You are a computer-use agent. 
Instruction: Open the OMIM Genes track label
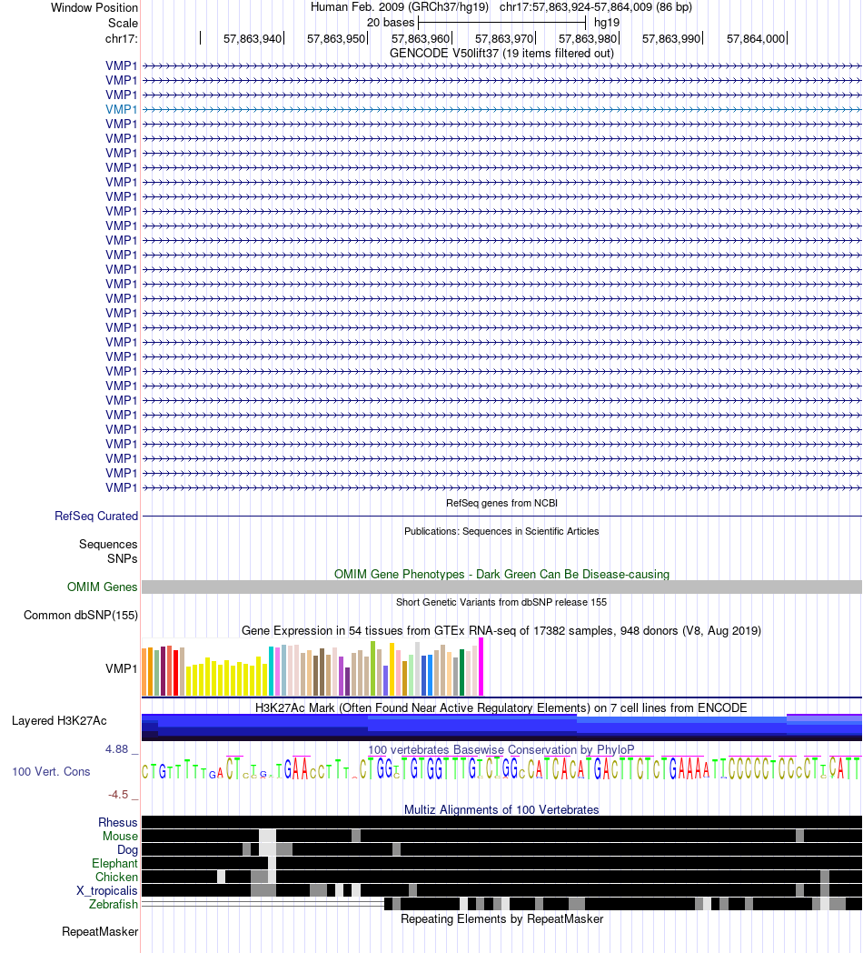coord(102,587)
